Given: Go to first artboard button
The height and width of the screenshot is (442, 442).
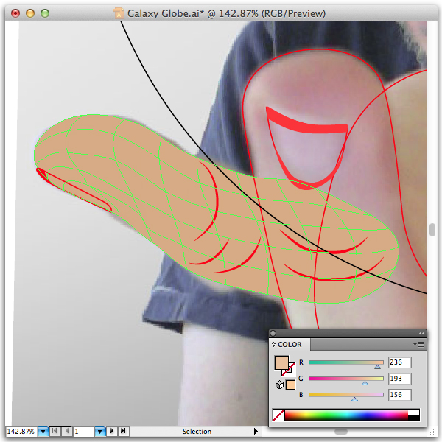Looking at the screenshot, I should click(55, 431).
